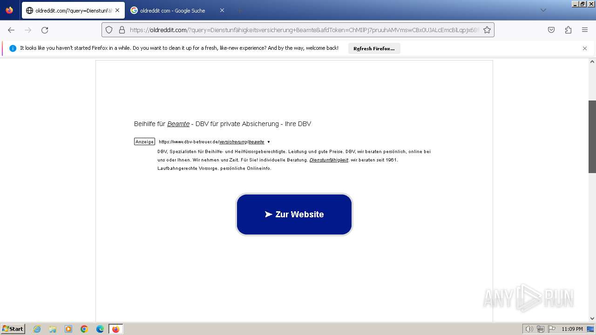Go forward to the next page
This screenshot has height=335, width=596.
pos(28,30)
